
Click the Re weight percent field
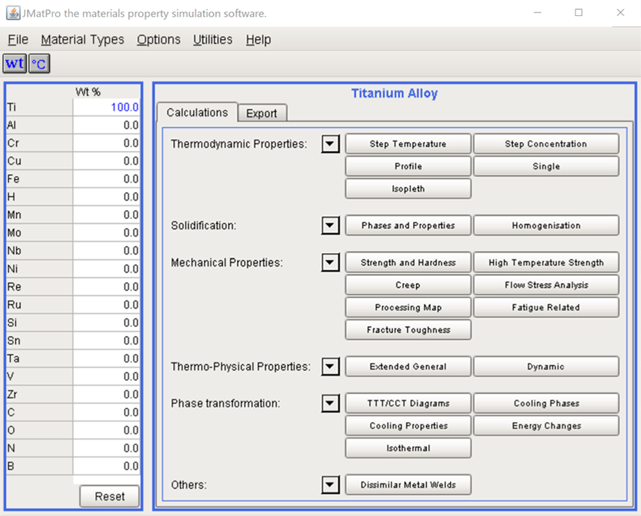click(x=106, y=287)
